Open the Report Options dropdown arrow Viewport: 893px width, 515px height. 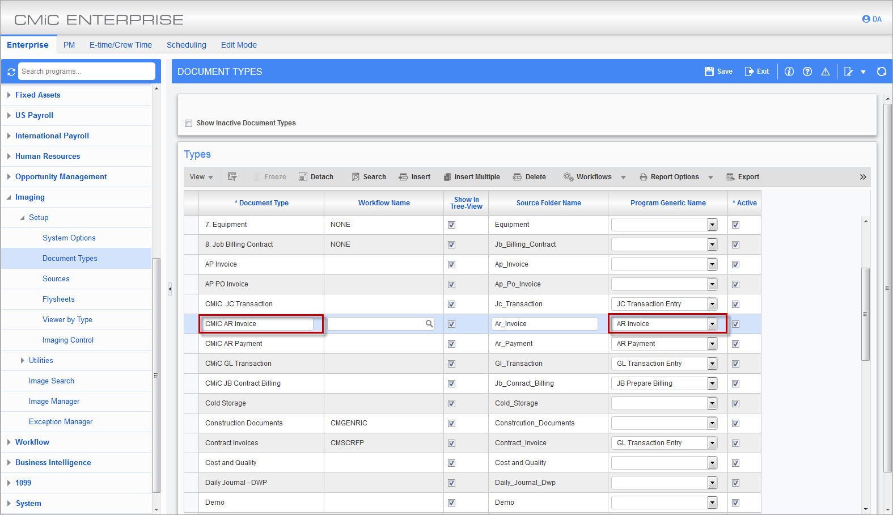click(x=710, y=178)
